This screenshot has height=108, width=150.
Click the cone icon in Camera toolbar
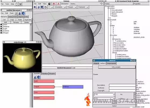click(39, 7)
